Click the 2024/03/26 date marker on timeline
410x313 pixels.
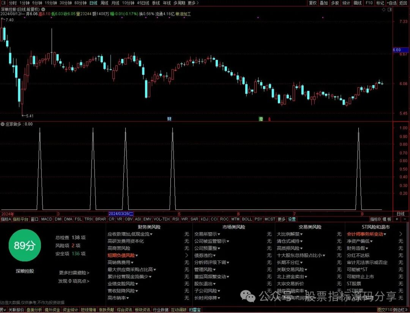point(121,214)
